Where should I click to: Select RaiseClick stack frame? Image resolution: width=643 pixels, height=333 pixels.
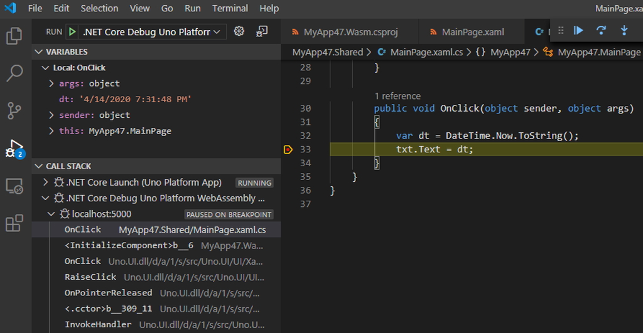pos(156,277)
